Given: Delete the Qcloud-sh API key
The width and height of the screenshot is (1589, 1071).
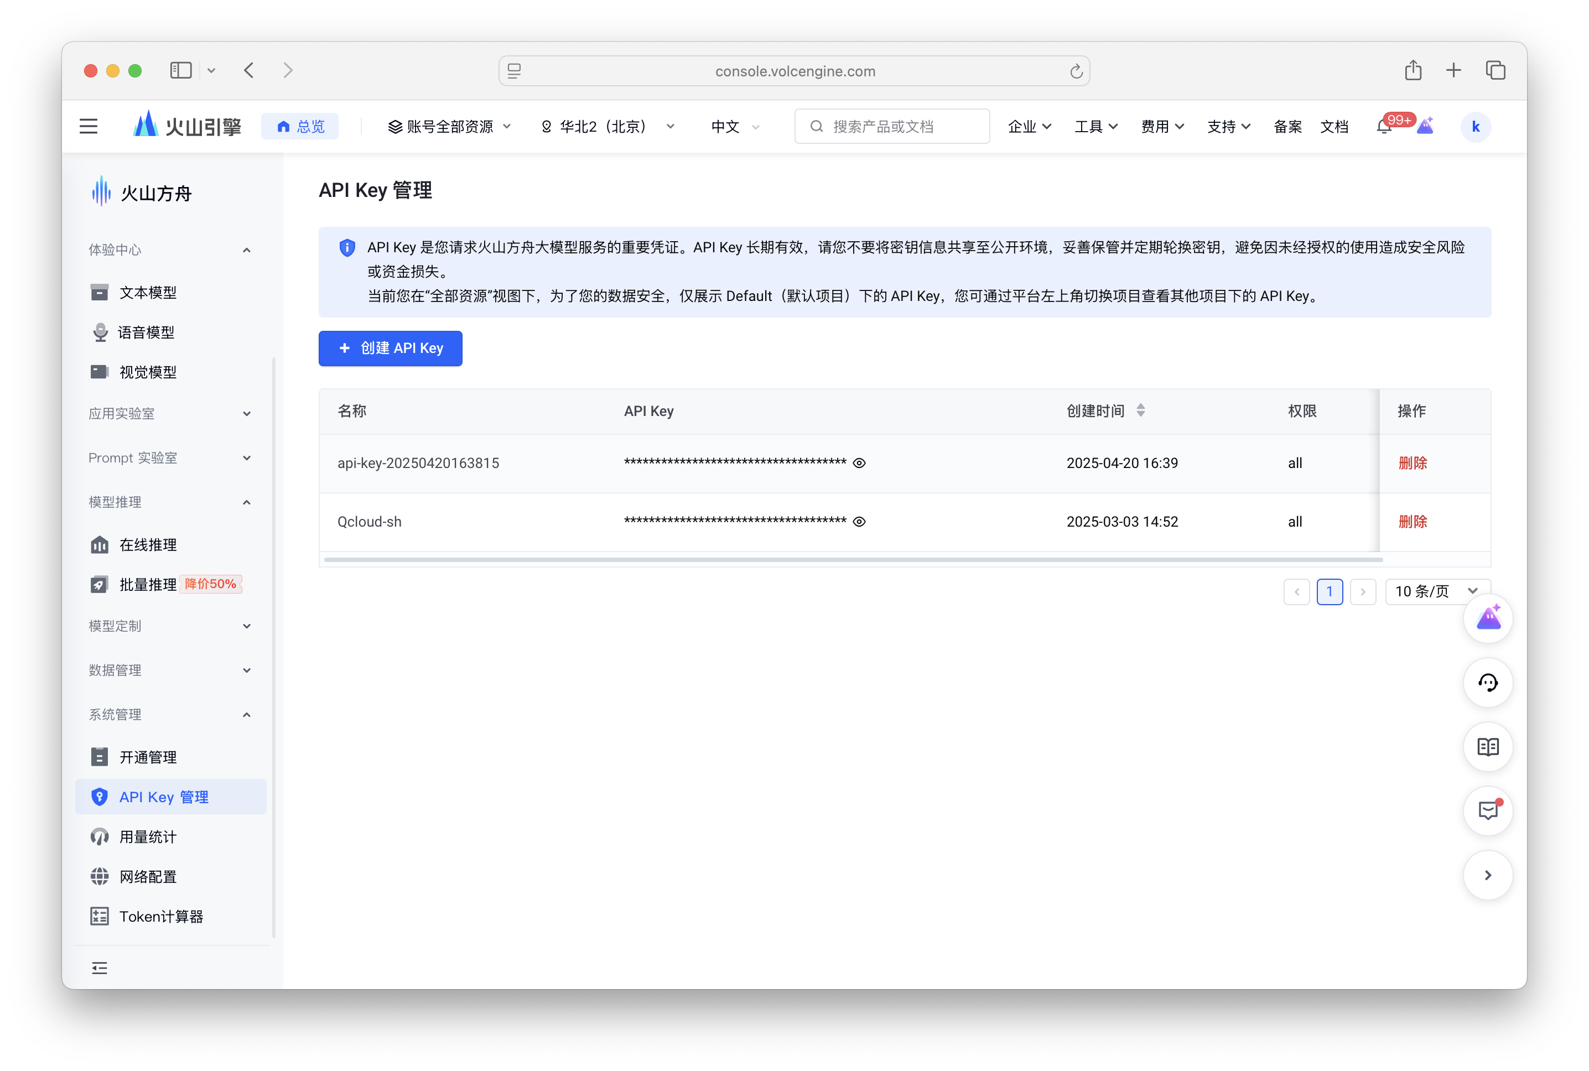Looking at the screenshot, I should tap(1413, 521).
